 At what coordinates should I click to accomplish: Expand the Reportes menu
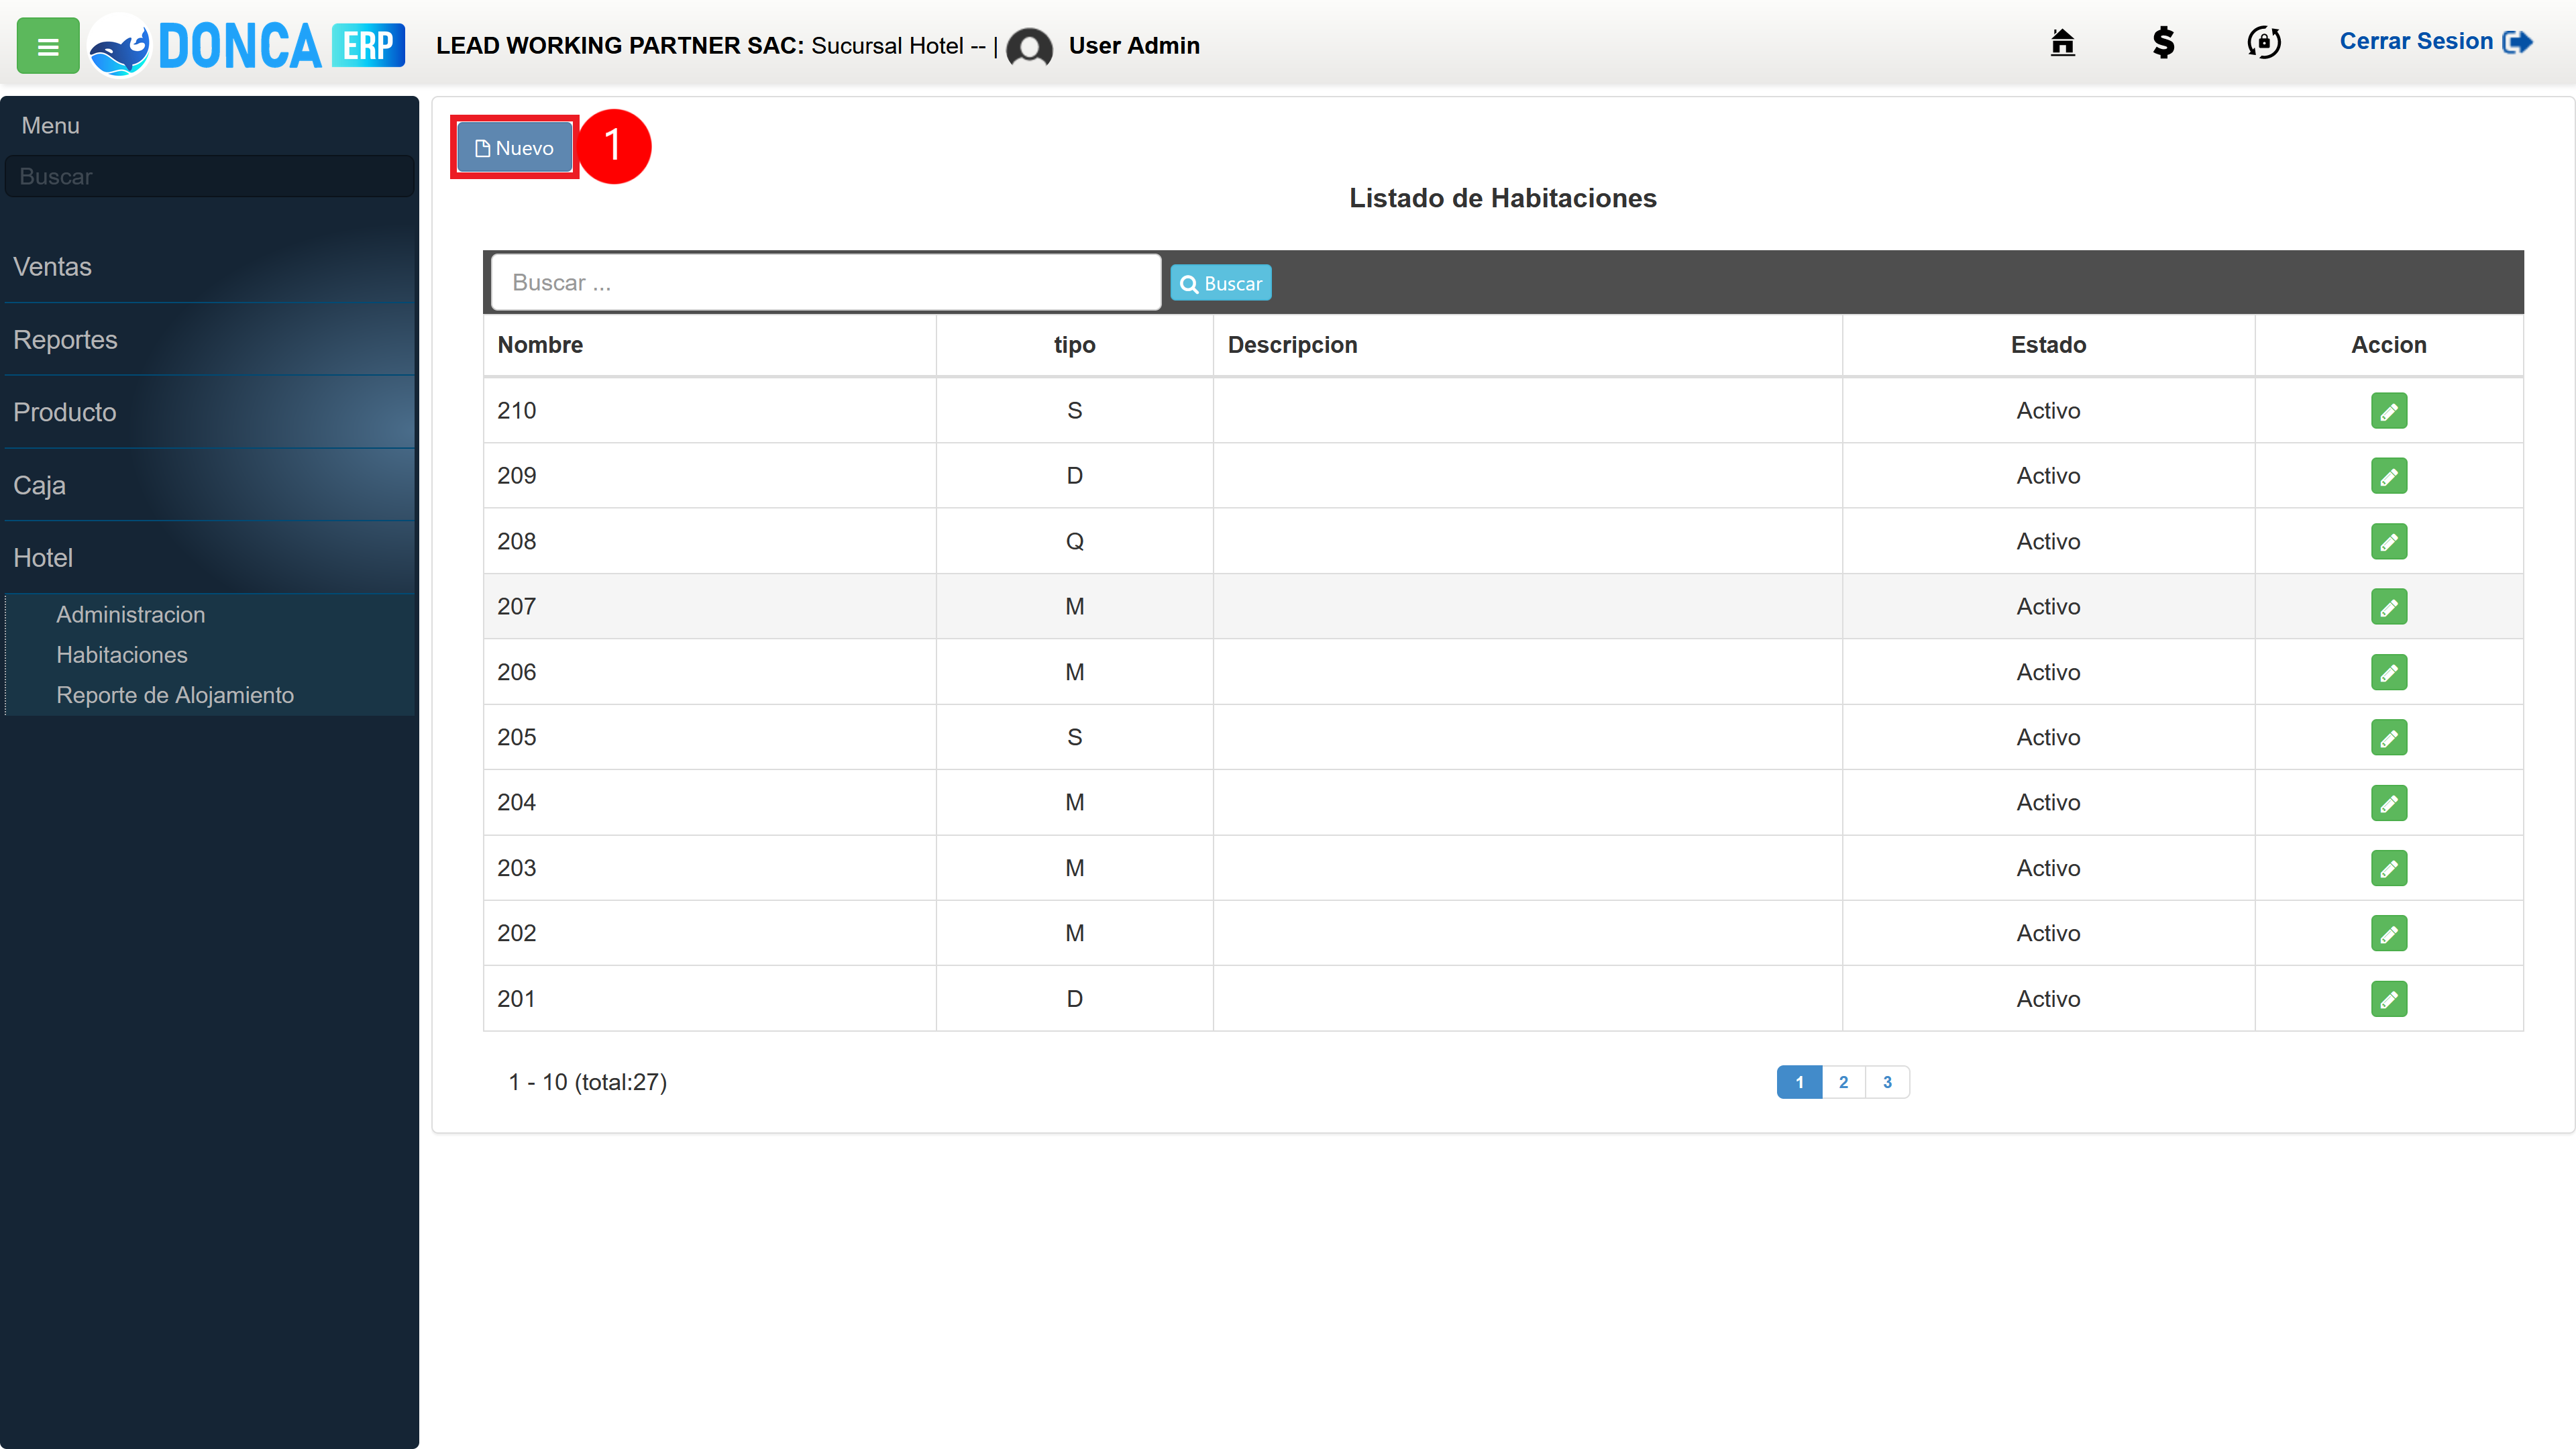tap(209, 340)
